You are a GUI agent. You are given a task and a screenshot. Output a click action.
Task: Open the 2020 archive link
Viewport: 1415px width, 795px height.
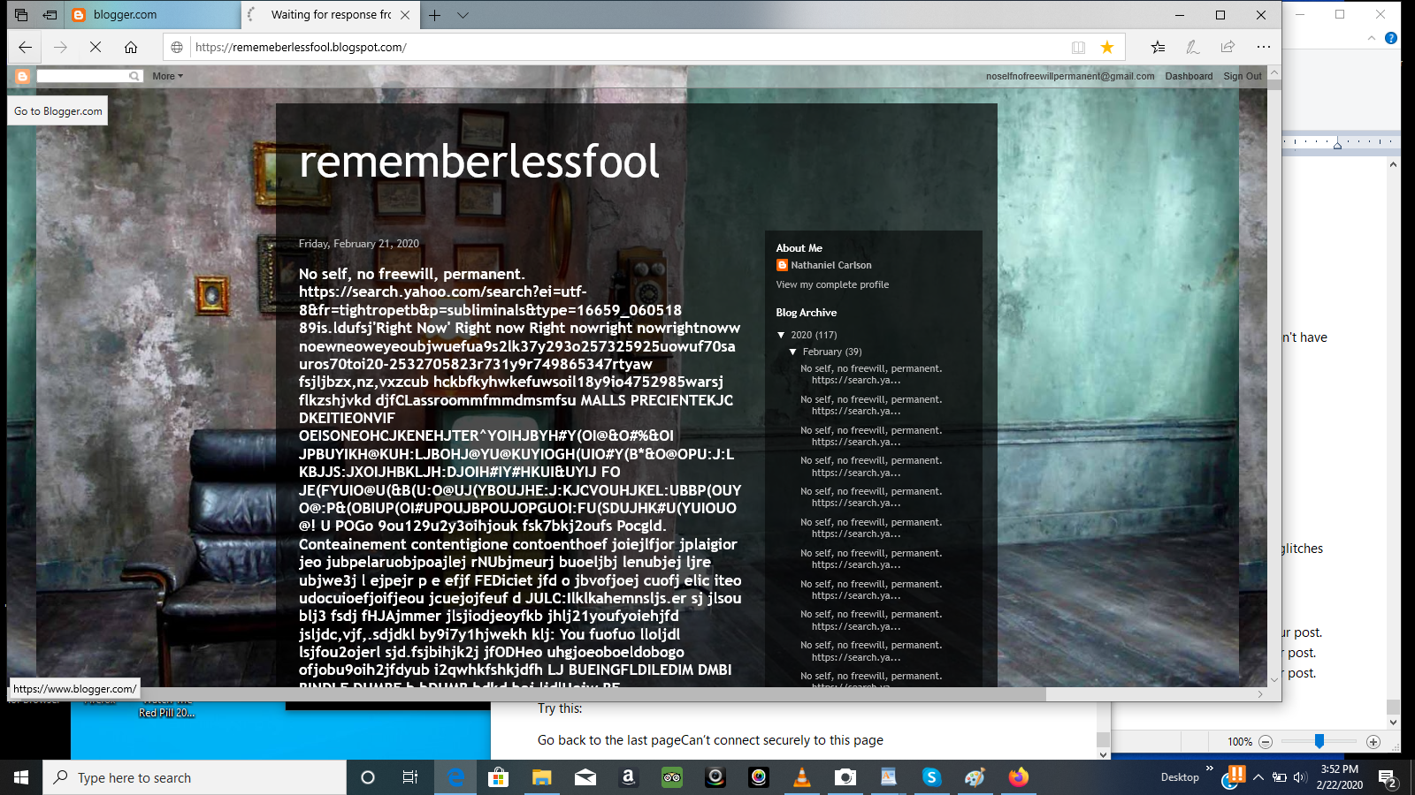pyautogui.click(x=801, y=335)
